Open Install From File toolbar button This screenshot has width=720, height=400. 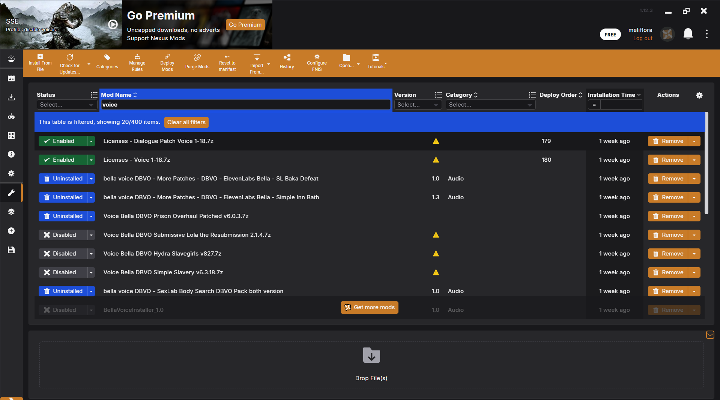pos(40,63)
